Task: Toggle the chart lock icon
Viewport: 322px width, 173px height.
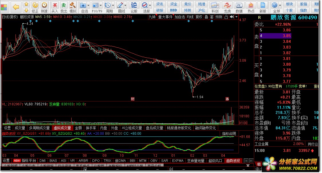Action: 226,17
